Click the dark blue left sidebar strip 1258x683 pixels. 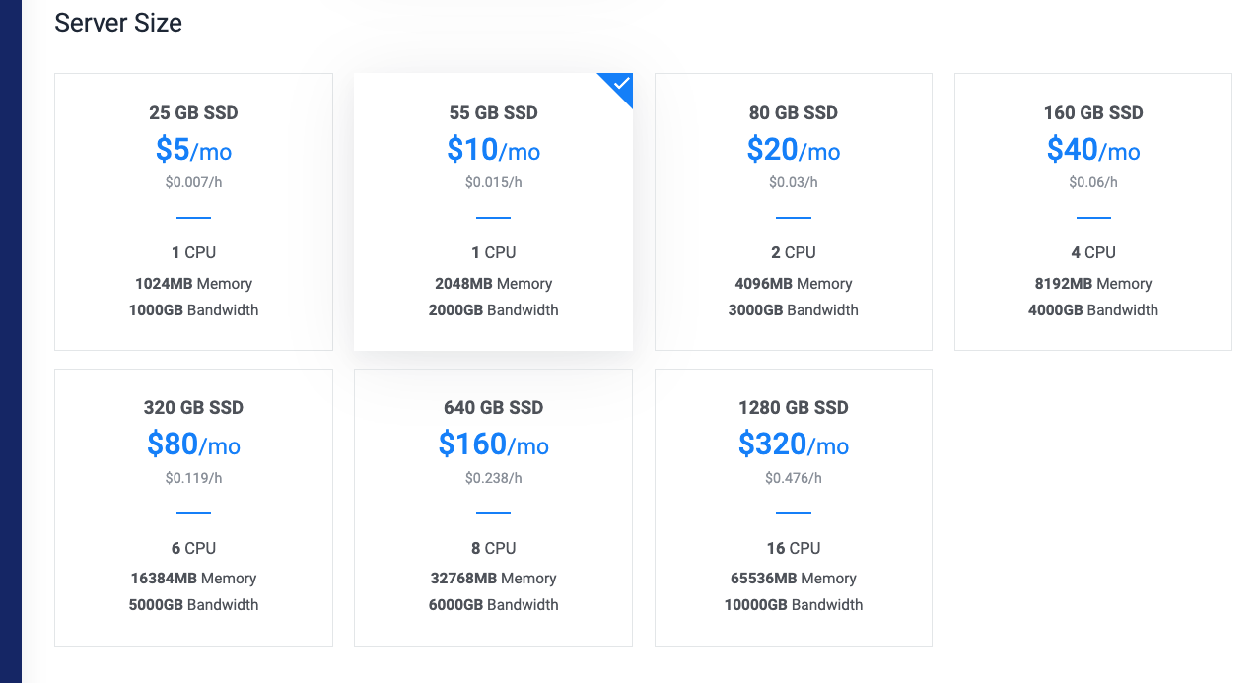(10, 341)
